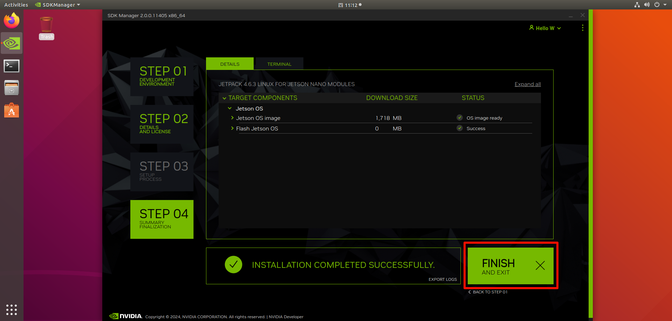Click the volume icon in top bar
The height and width of the screenshot is (321, 672).
tap(647, 5)
